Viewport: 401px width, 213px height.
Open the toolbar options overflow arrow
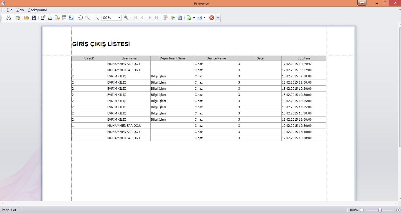[218, 18]
